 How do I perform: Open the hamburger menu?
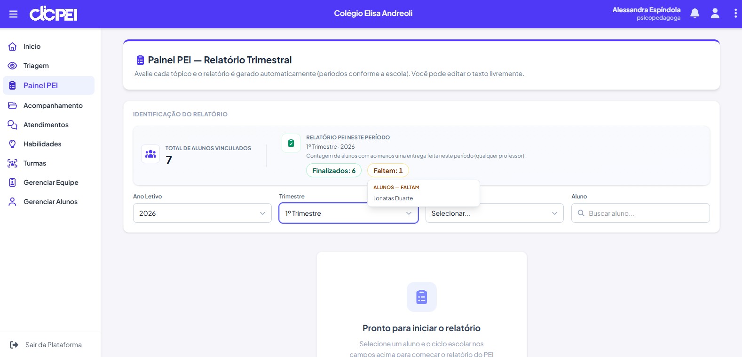point(14,14)
